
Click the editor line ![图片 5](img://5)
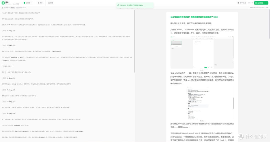(8, 102)
